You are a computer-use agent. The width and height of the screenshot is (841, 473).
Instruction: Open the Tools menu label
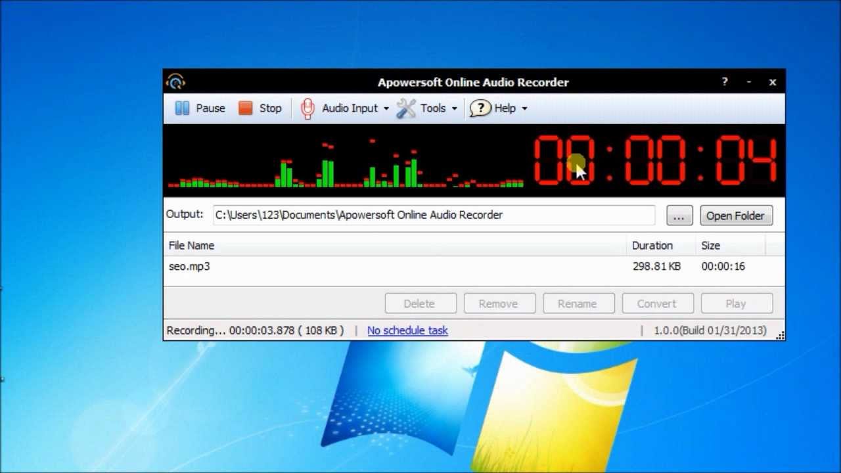[x=433, y=108]
